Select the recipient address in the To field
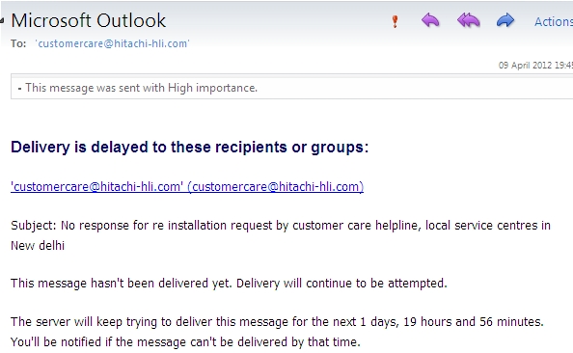 tap(112, 43)
